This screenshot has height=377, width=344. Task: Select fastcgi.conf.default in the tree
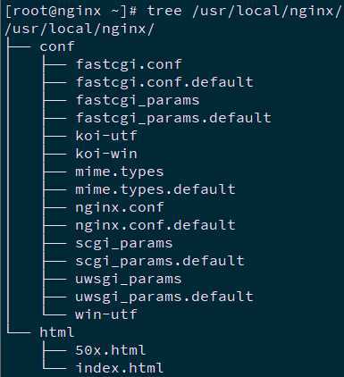tap(164, 82)
